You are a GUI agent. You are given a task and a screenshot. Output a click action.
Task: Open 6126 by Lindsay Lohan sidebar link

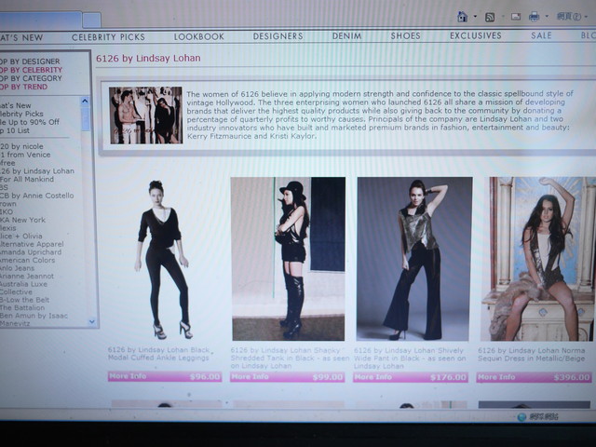click(x=37, y=171)
